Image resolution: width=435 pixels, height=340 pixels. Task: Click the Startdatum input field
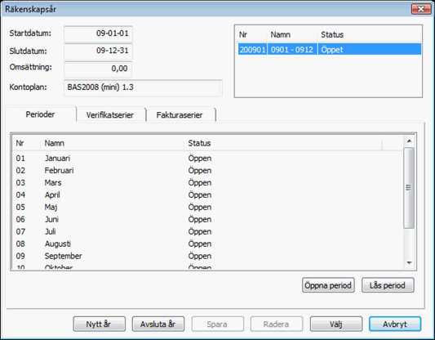(x=98, y=34)
